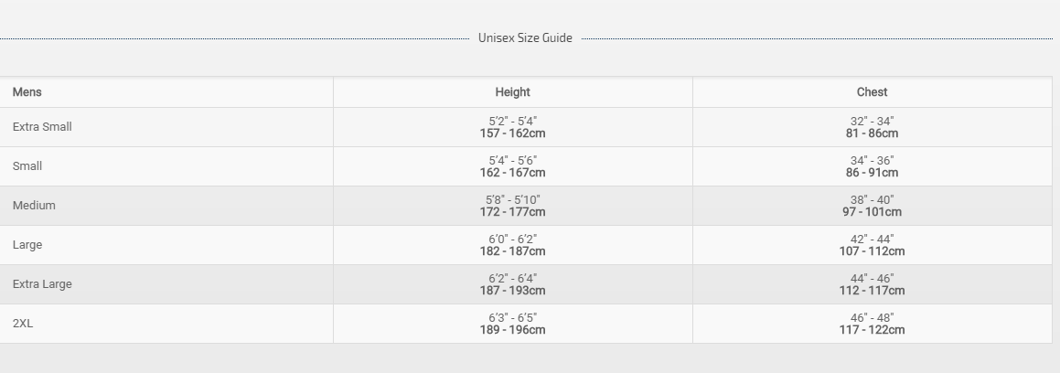This screenshot has width=1060, height=373.
Task: Select the Large size row label
Action: coord(27,245)
